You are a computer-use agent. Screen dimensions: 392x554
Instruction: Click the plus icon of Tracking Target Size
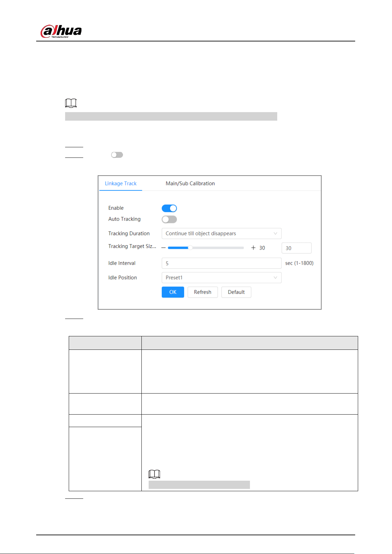(x=253, y=248)
